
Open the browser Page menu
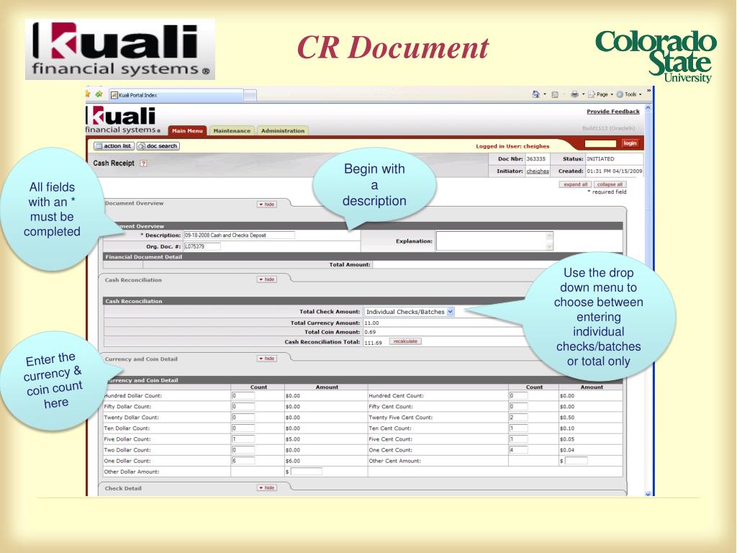[x=600, y=94]
